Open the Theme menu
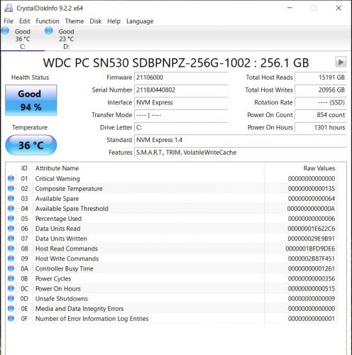This screenshot has width=352, height=355. 75,21
